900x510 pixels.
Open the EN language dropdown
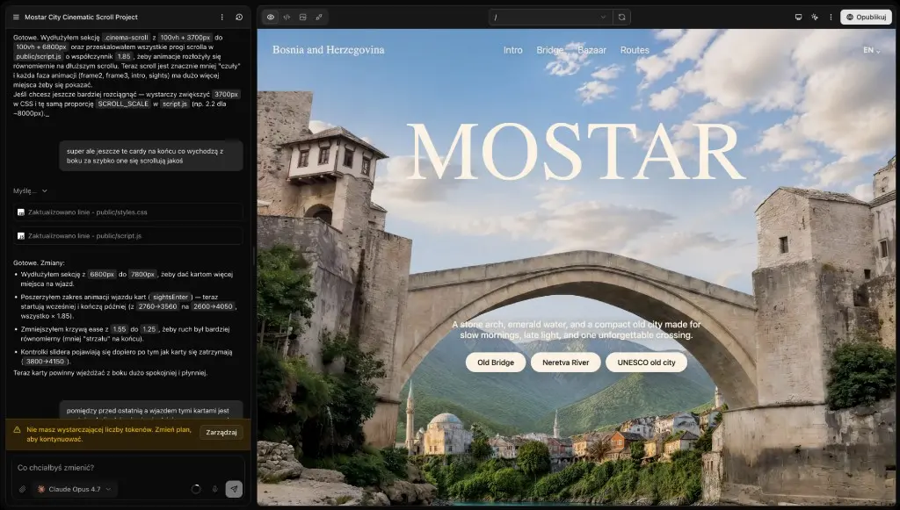(871, 50)
